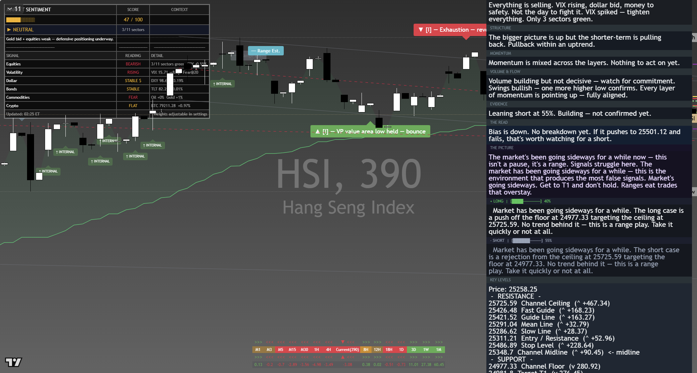Click the yellow triangle beside NEUTRAL
Screen dimensions: 697x373
(9, 30)
